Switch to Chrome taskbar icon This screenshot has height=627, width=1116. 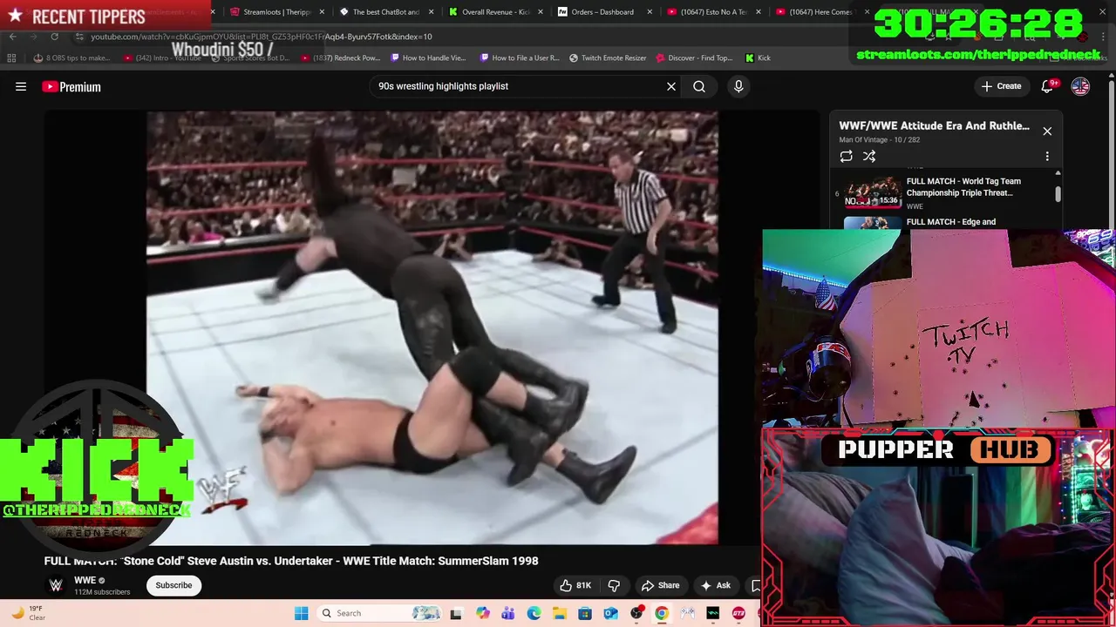coord(662,613)
